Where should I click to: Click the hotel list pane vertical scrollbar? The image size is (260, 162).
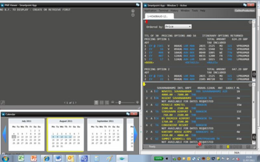[253, 114]
